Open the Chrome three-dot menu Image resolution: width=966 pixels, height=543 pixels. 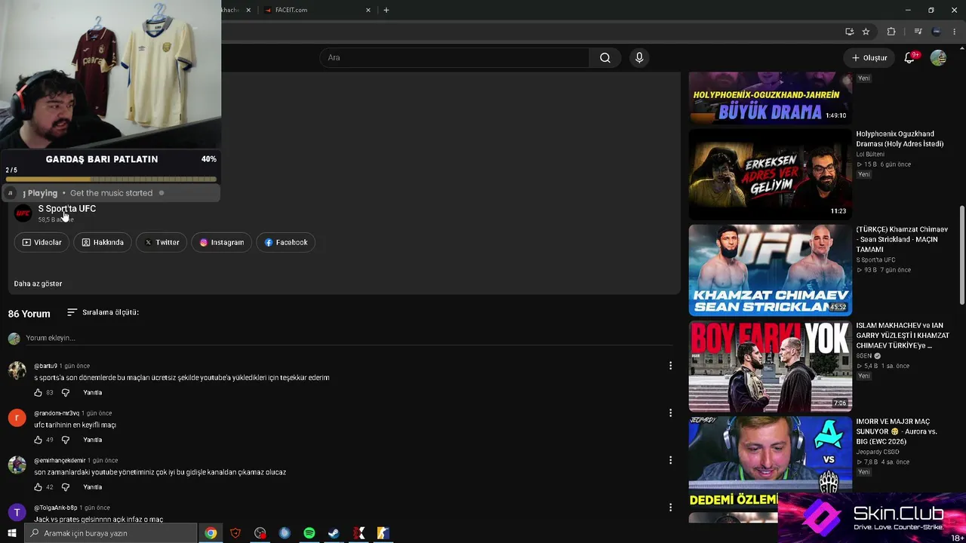tap(955, 32)
